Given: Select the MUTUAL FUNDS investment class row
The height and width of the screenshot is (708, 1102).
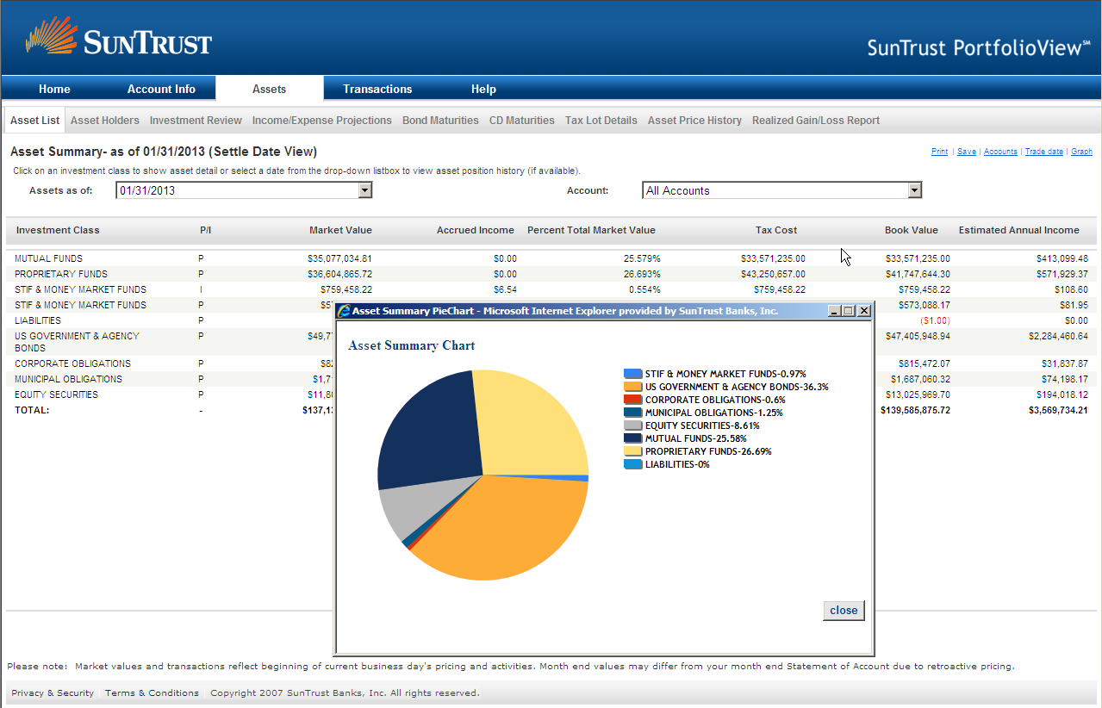Looking at the screenshot, I should pos(48,258).
